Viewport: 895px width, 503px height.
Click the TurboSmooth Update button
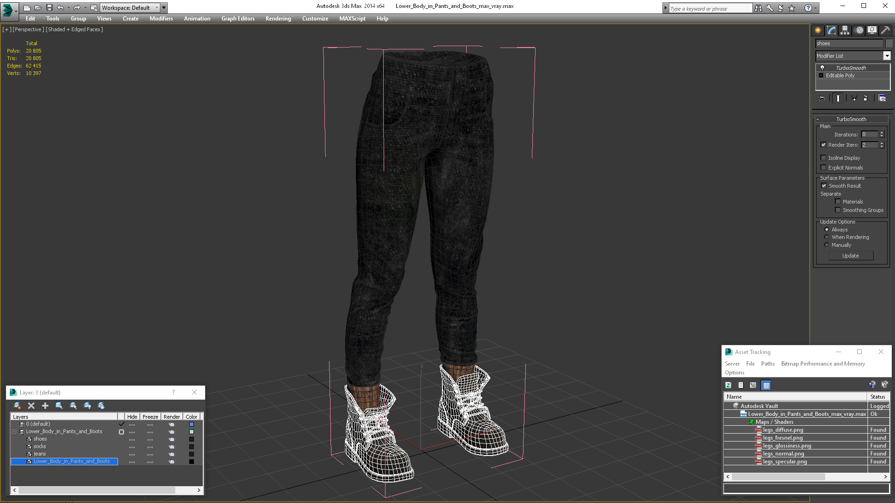(850, 256)
